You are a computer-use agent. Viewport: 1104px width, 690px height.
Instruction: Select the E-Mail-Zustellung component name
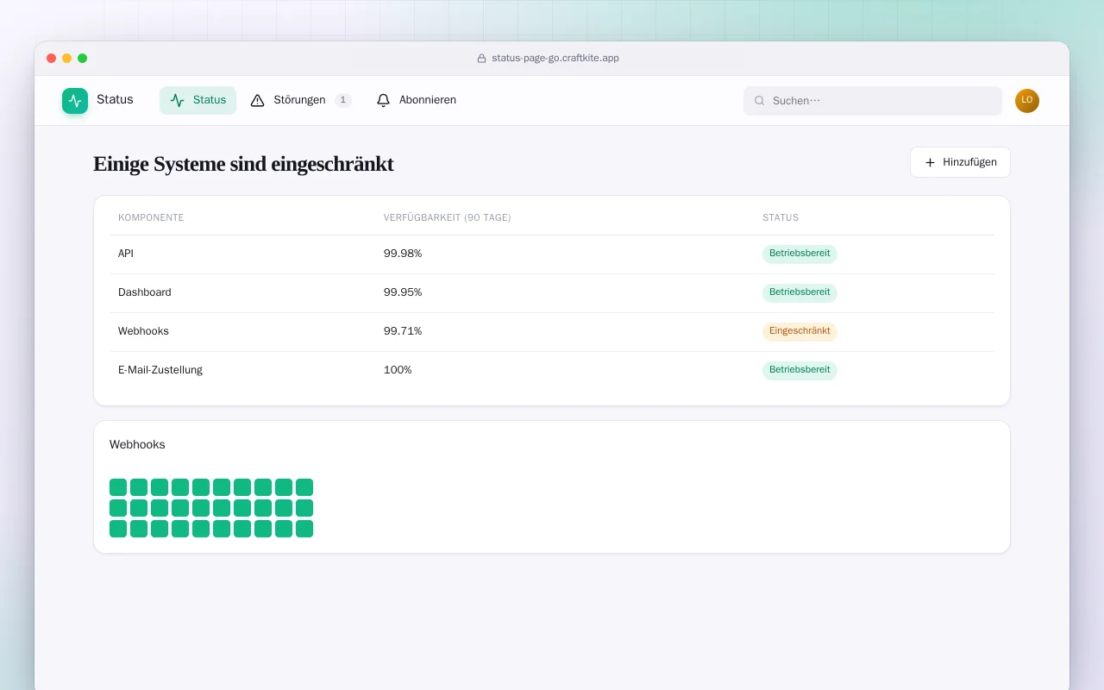[160, 370]
